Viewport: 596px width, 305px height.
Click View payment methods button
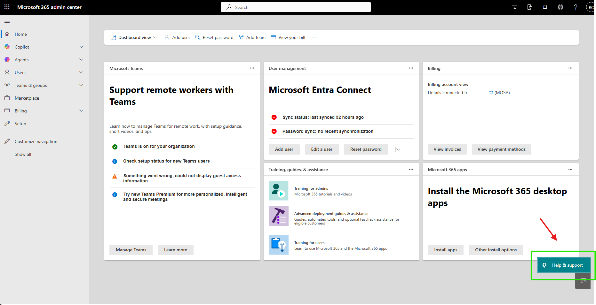point(502,149)
